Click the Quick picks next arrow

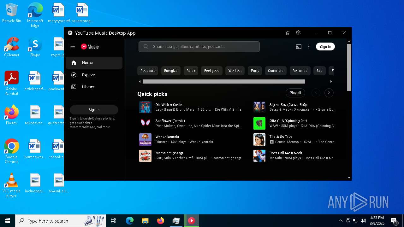[x=329, y=93]
